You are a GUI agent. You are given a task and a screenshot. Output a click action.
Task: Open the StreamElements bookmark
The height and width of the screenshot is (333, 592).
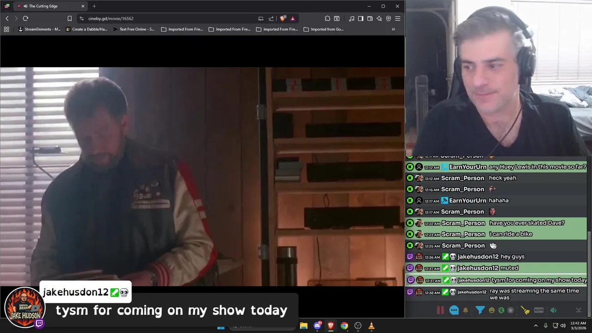39,29
